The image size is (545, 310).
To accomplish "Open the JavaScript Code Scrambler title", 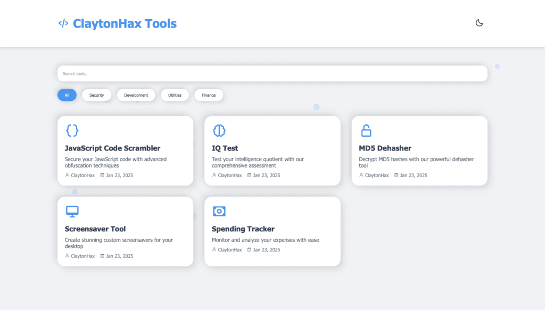I will click(x=112, y=148).
